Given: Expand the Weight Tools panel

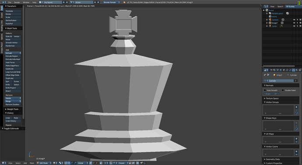Looking at the screenshot, I should pyautogui.click(x=13, y=109).
